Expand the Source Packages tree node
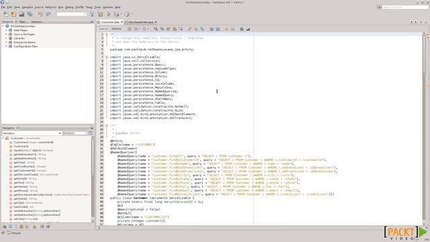430x242 pixels. pos(6,34)
